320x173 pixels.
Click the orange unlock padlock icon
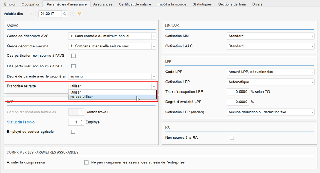click(79, 14)
